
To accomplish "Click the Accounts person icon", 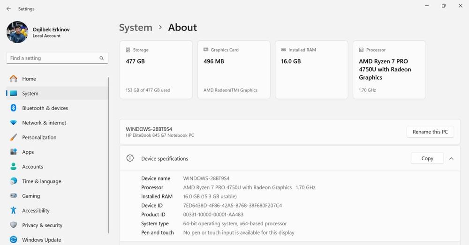I will [14, 166].
